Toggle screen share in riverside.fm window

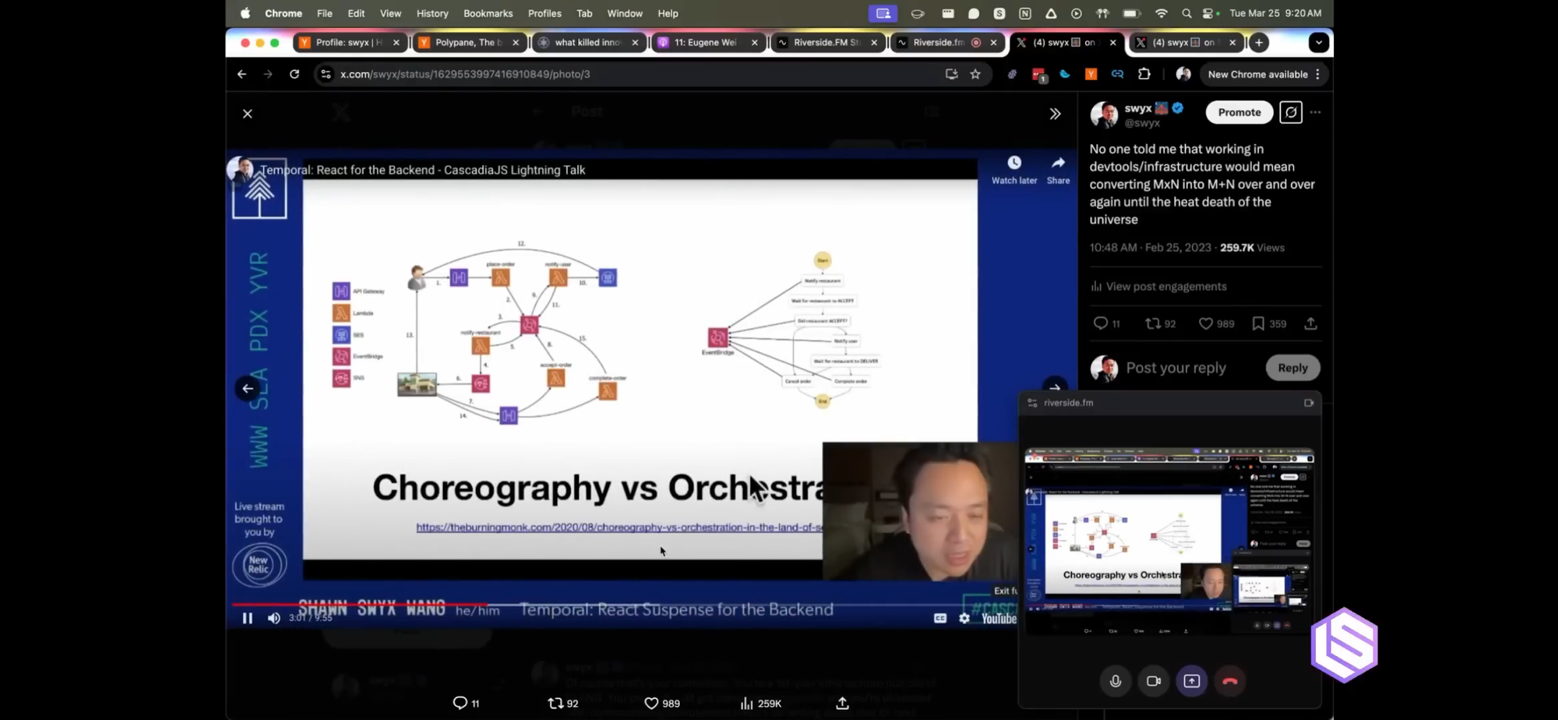[1192, 681]
